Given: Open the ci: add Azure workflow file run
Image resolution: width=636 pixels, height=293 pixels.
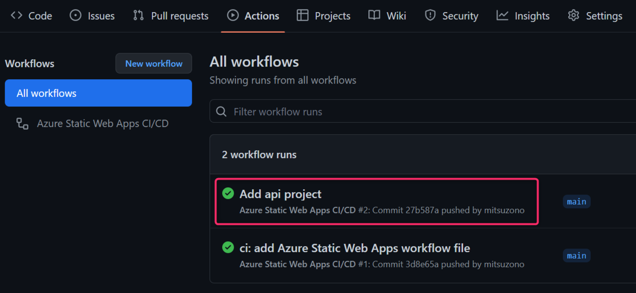Looking at the screenshot, I should [355, 248].
